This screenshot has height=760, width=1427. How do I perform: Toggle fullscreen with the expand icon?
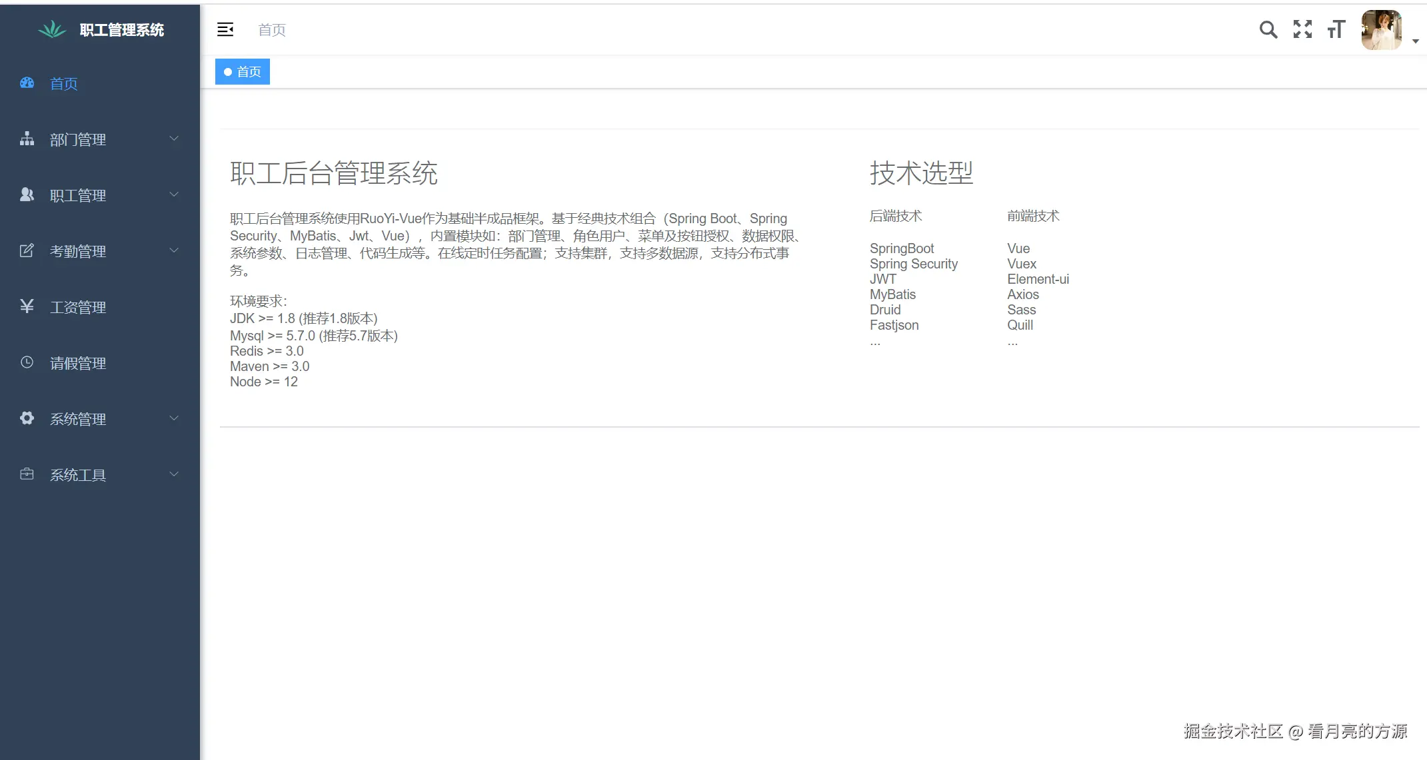1302,29
